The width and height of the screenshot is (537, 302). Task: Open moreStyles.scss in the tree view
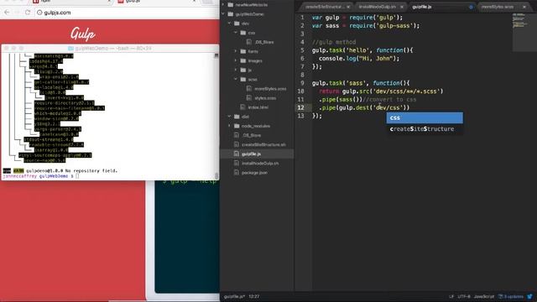pos(270,89)
